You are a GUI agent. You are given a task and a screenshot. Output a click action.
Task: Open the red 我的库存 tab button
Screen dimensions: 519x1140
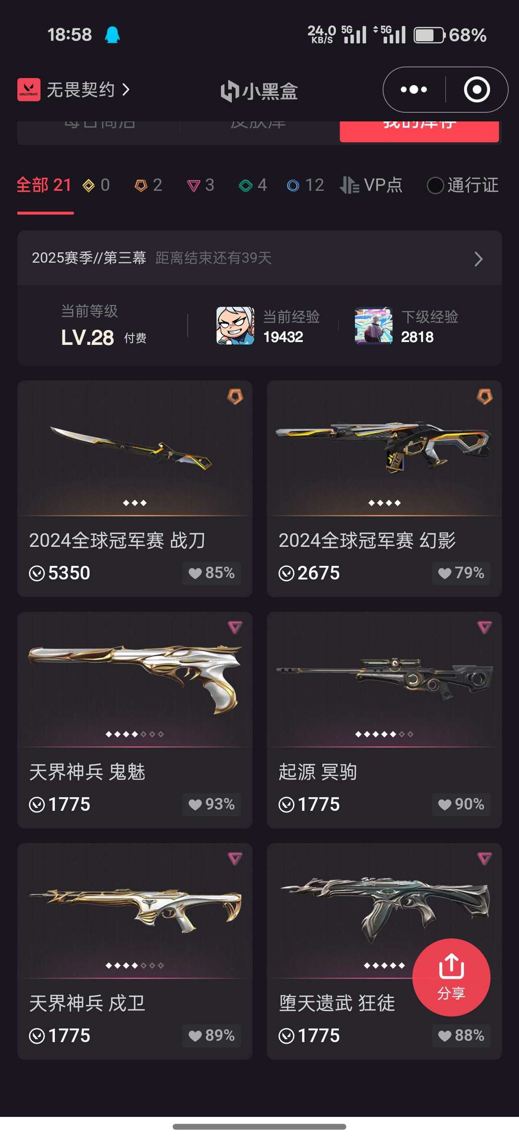tap(419, 131)
